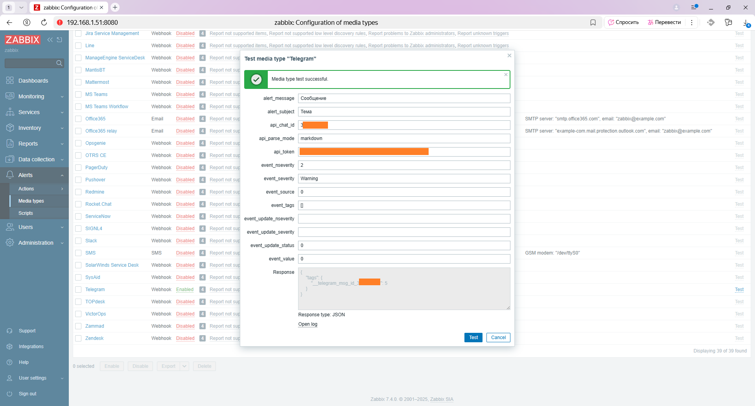This screenshot has width=755, height=406.
Task: Tick the checkbox for Telegram
Action: coord(78,290)
